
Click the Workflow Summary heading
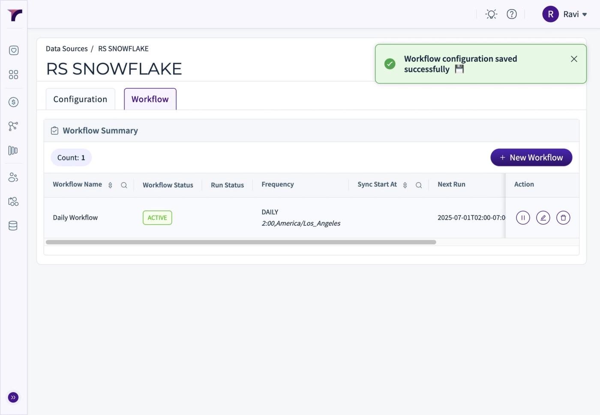[x=100, y=130]
